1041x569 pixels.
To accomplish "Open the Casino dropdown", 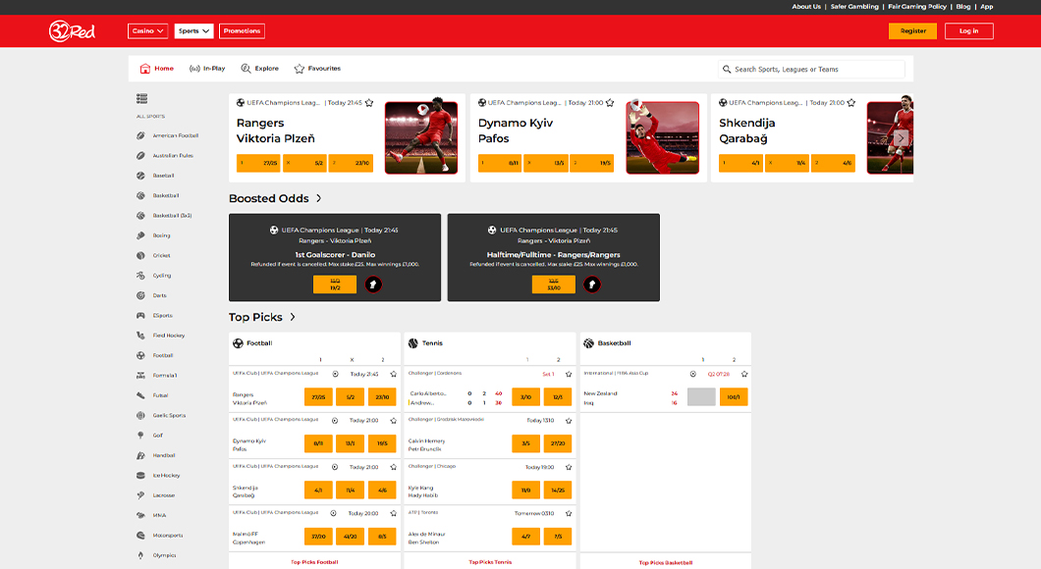I will [147, 31].
